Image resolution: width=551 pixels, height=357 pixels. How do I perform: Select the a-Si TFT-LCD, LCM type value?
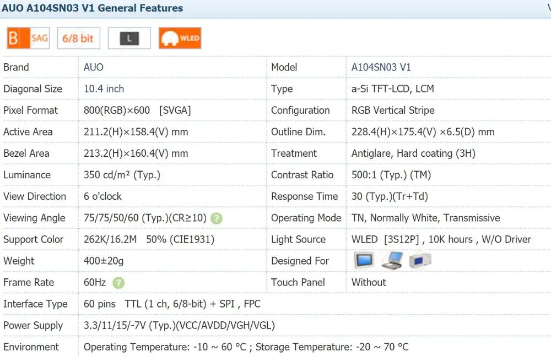392,89
